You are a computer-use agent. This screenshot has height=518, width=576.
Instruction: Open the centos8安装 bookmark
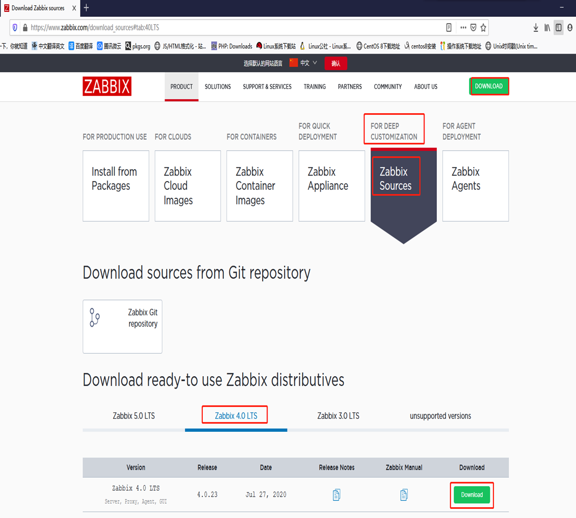click(x=420, y=46)
